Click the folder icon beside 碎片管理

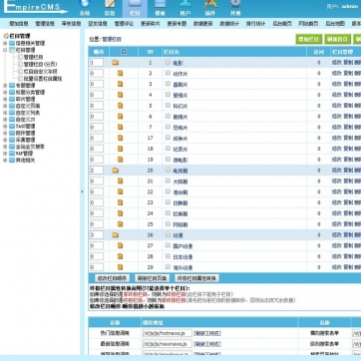pos(12,99)
